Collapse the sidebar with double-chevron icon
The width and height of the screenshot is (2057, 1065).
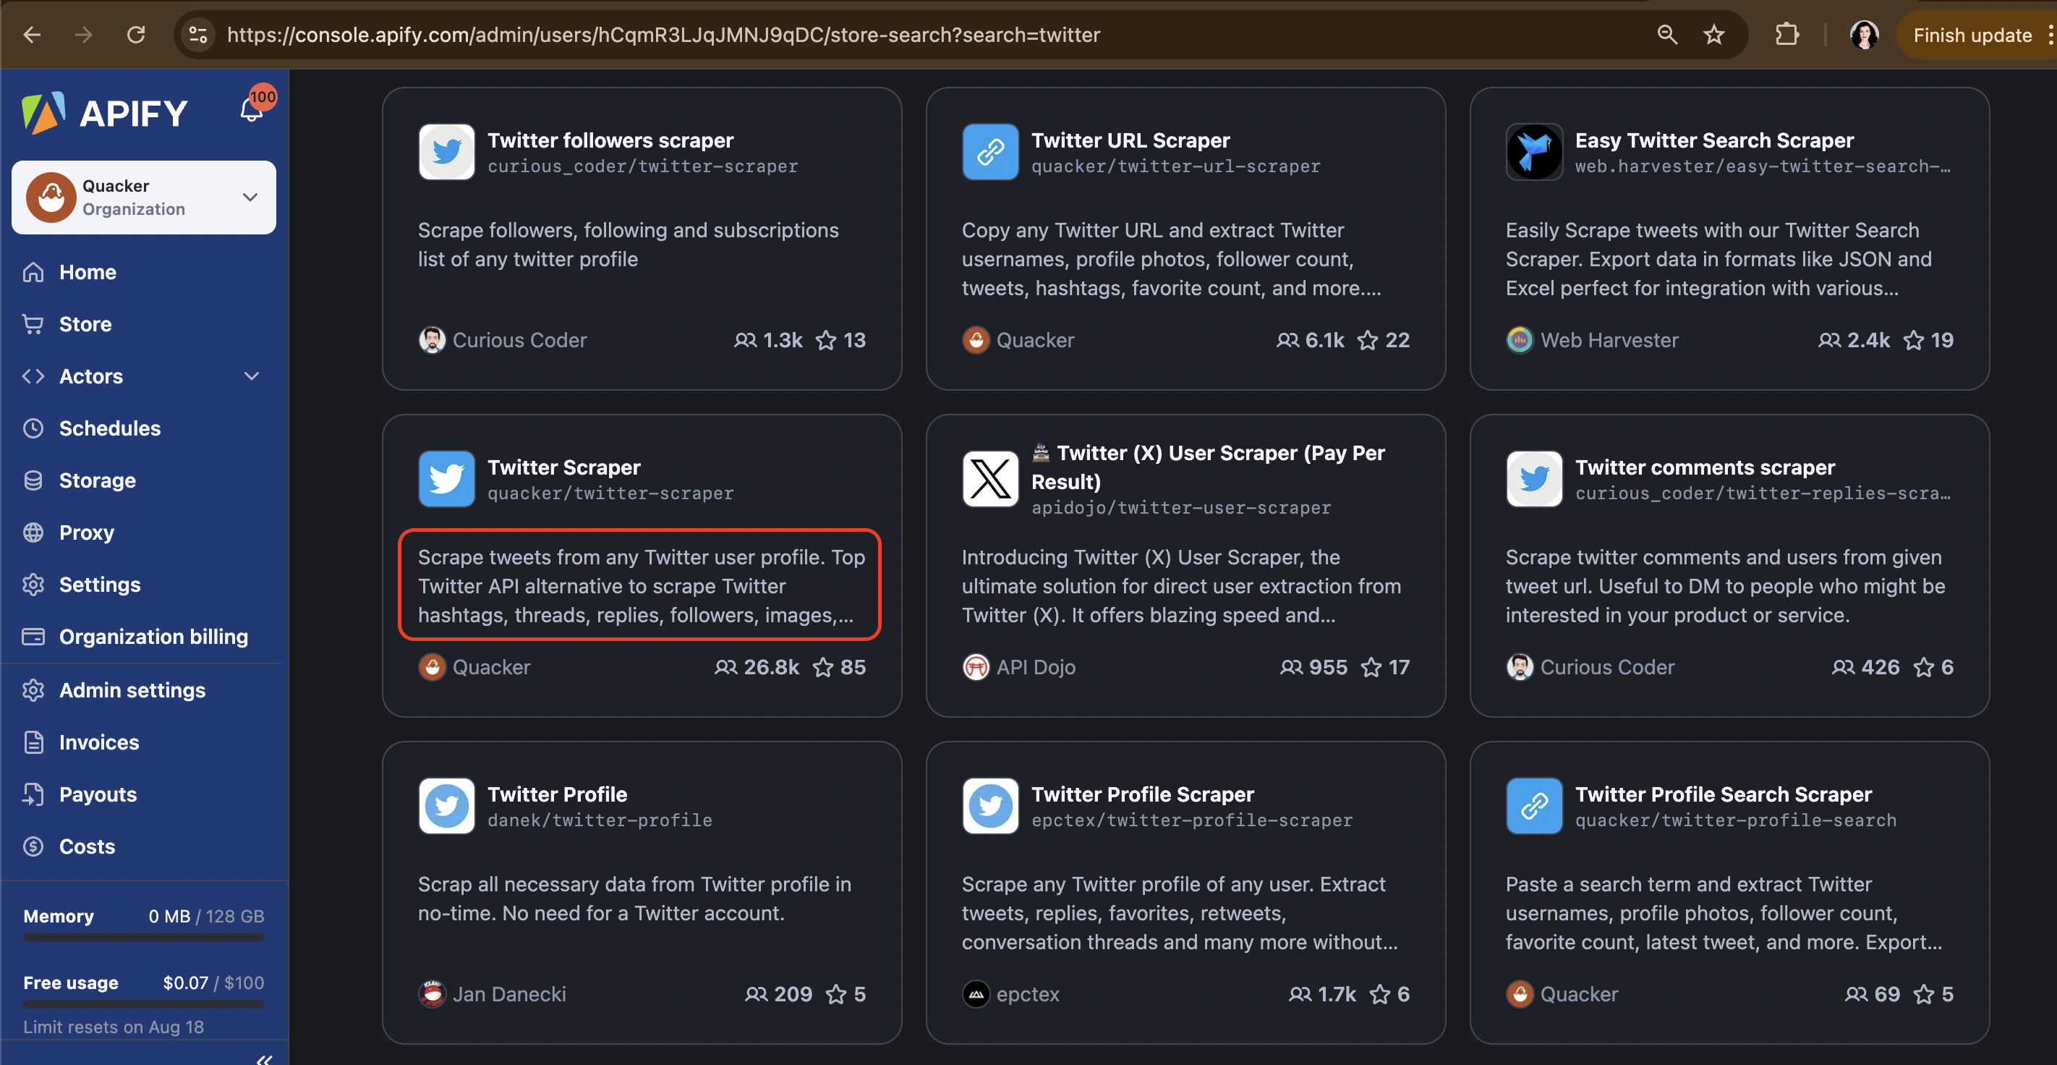(264, 1058)
